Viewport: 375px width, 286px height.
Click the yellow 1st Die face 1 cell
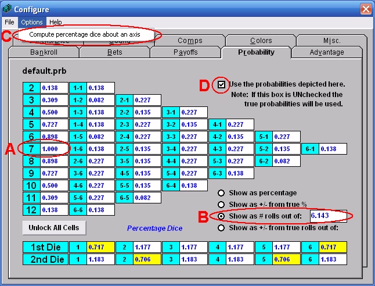pos(100,247)
